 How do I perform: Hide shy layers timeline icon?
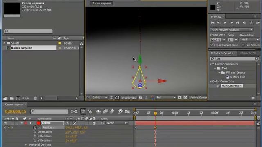(98, 111)
